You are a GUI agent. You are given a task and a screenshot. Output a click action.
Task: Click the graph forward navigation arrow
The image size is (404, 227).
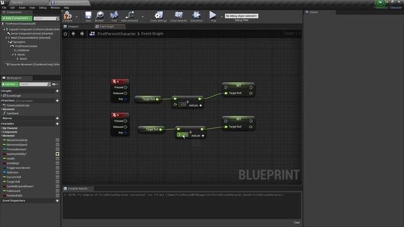[82, 33]
